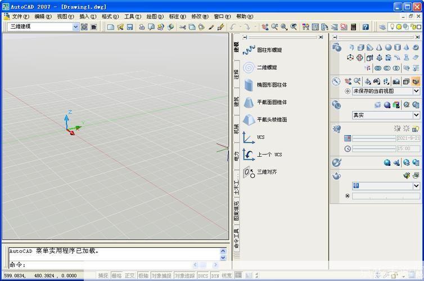Screen dimensions: 424x281
Task: Click the Plot printer icon
Action: (142, 27)
